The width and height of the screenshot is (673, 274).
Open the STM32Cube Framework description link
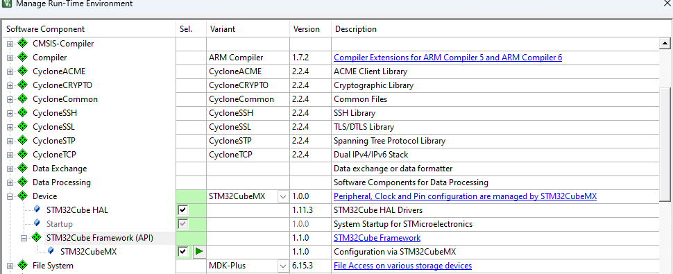pos(377,238)
